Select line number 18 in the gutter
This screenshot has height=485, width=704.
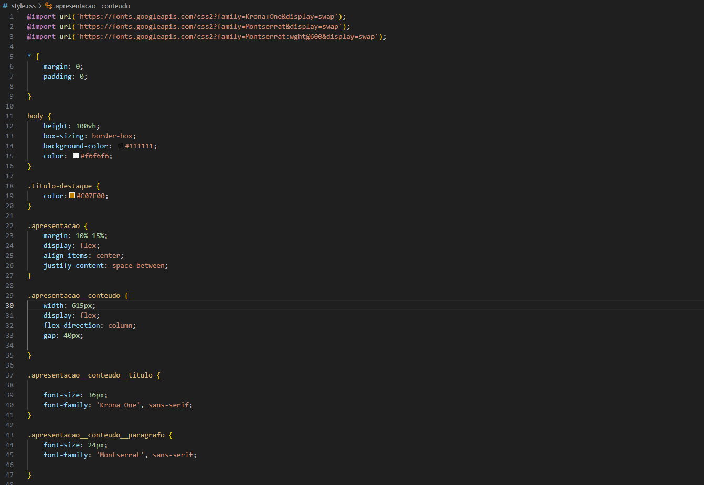9,186
